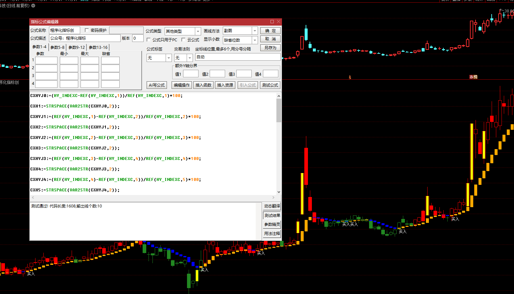Click the vertical scrollbar thumb in code editor
The image size is (514, 294).
click(279, 110)
